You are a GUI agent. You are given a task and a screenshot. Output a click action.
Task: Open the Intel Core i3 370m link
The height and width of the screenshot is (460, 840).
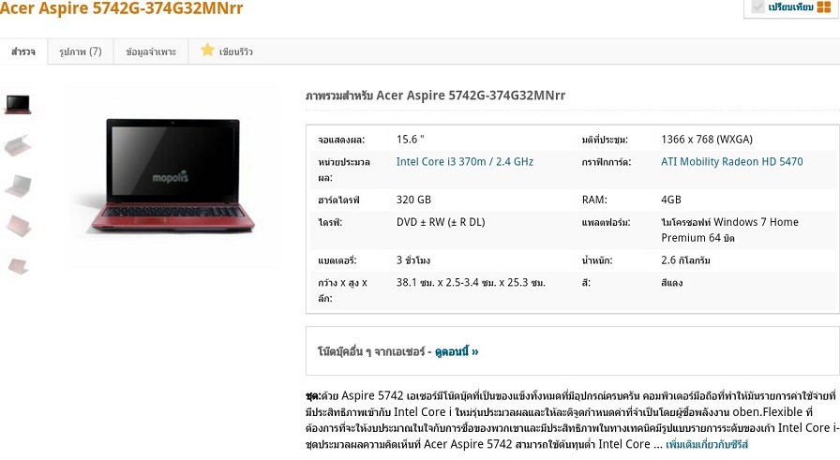point(464,162)
